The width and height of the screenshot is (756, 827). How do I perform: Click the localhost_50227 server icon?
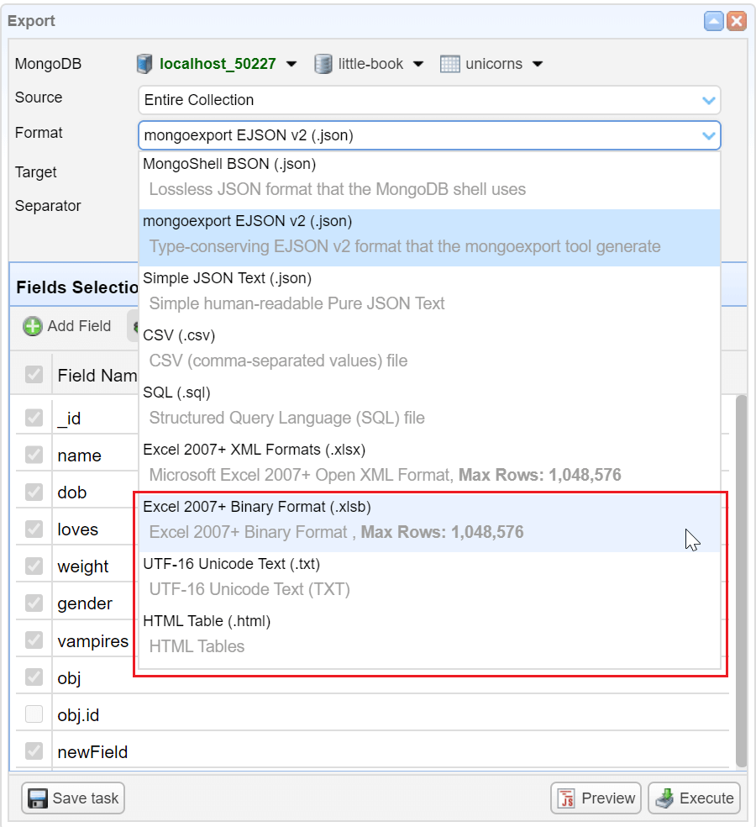tap(144, 64)
